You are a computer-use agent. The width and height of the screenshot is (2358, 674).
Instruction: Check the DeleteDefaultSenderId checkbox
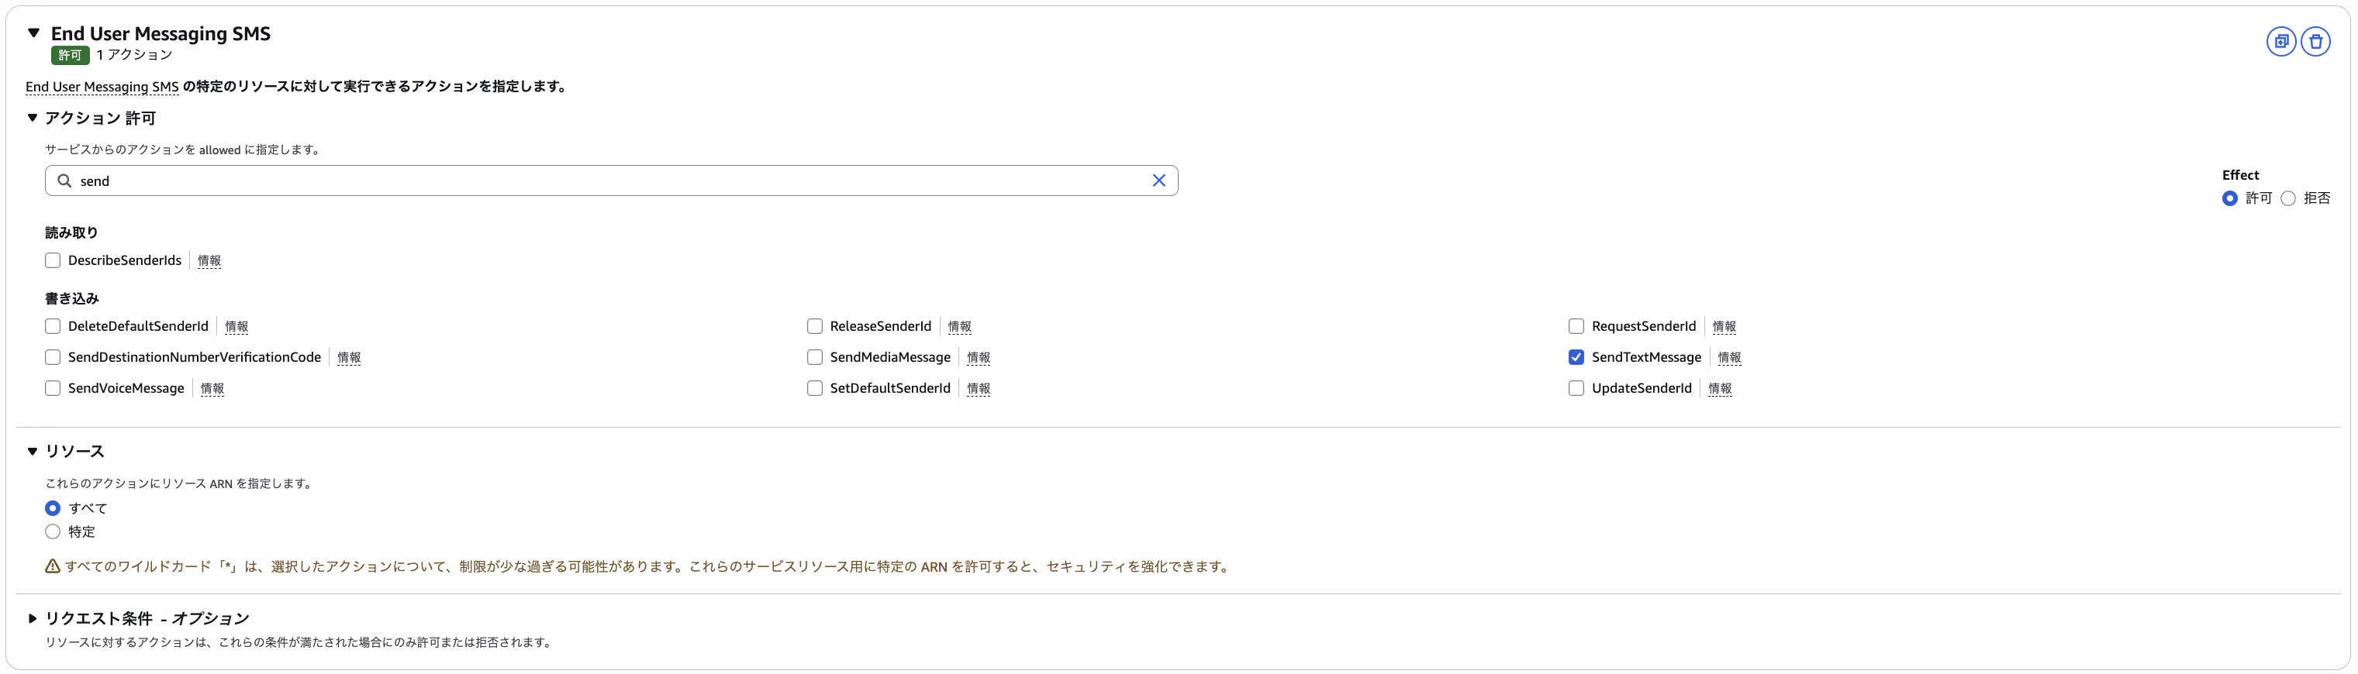(x=52, y=326)
